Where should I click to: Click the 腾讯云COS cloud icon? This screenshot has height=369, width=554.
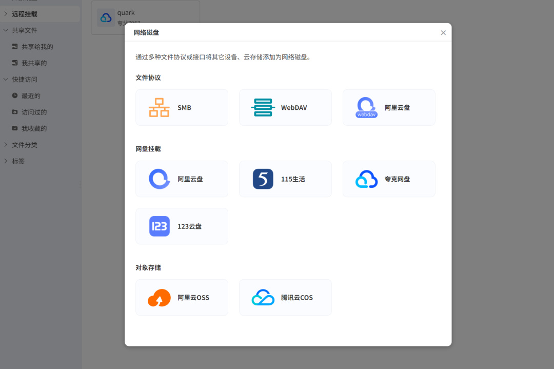[x=263, y=298]
